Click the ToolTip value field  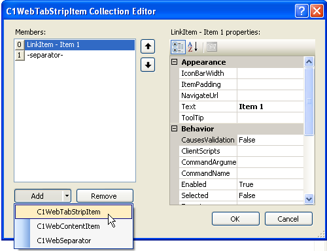pyautogui.click(x=270, y=118)
